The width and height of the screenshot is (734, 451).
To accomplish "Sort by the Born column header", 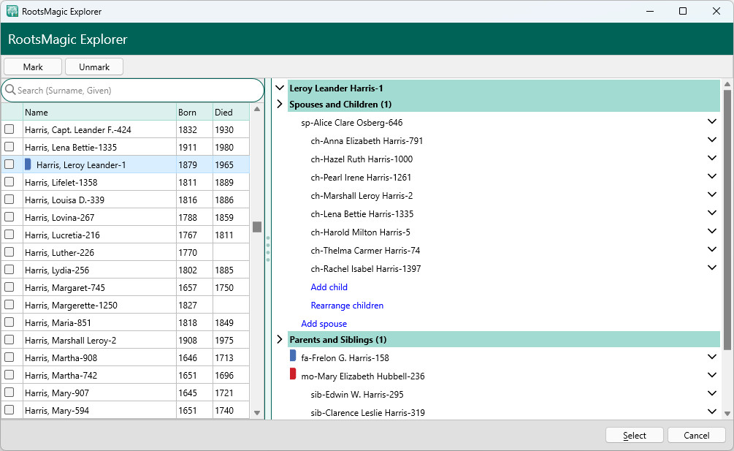I will pyautogui.click(x=194, y=112).
